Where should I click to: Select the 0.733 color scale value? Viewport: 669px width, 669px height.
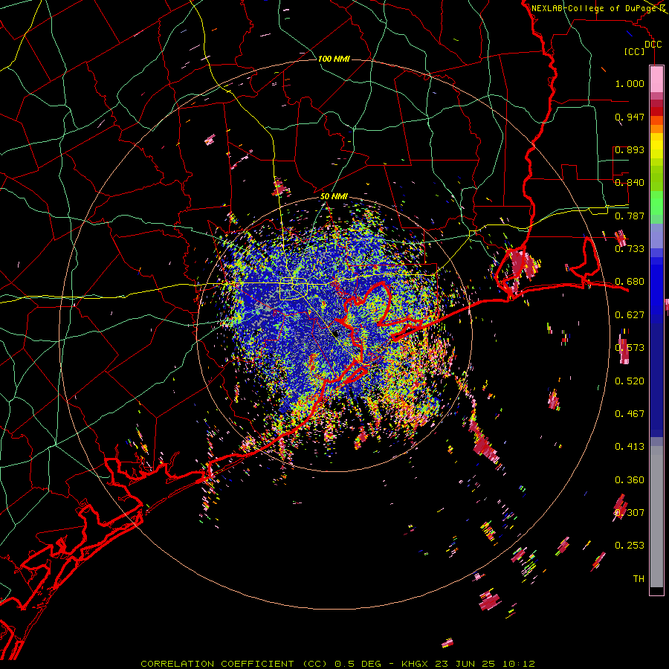click(x=630, y=249)
